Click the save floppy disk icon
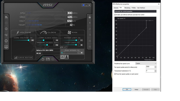 click(48, 59)
